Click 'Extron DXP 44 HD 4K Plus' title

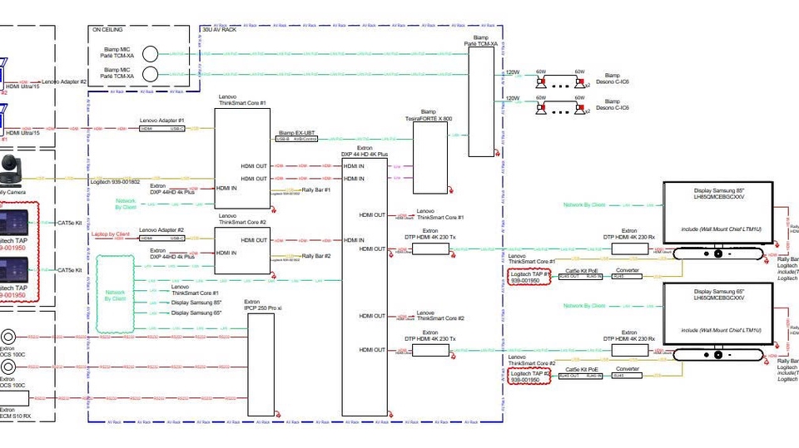click(365, 150)
